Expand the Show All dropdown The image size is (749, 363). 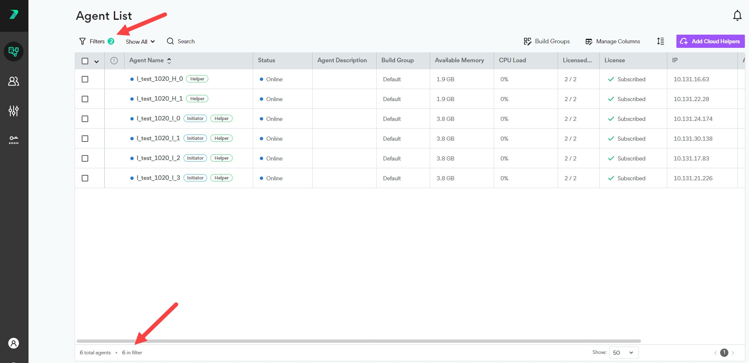coord(140,42)
